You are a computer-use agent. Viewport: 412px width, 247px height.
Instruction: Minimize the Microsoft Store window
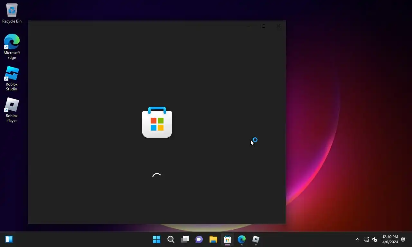pyautogui.click(x=248, y=26)
